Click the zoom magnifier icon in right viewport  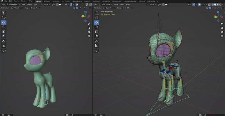(222, 24)
